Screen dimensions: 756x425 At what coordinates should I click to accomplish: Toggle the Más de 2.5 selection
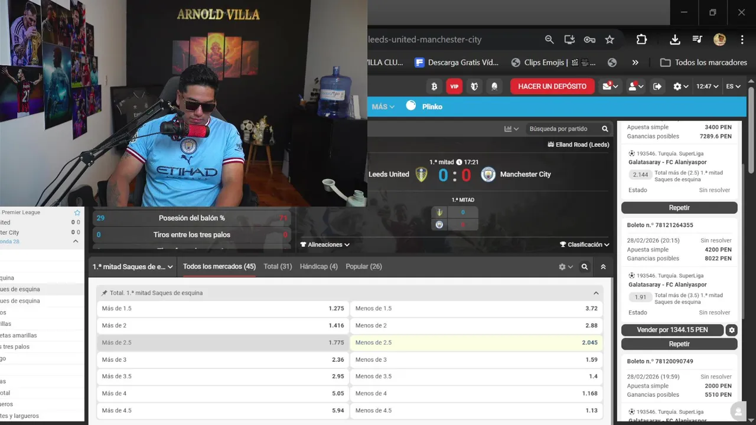point(223,342)
